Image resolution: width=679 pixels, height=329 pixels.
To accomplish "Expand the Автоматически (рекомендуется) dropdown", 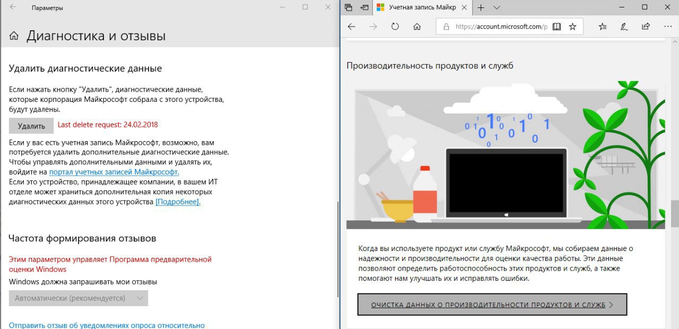I will 79,298.
